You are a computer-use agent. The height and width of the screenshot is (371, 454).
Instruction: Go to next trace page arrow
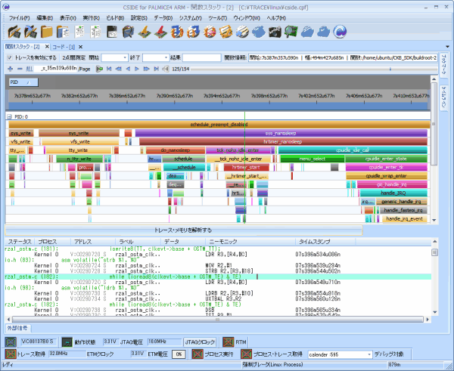pos(137,69)
